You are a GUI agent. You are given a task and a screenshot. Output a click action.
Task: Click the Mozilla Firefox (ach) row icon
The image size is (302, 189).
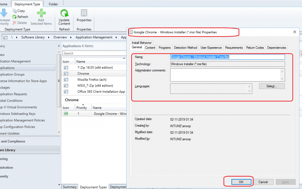tap(66, 79)
